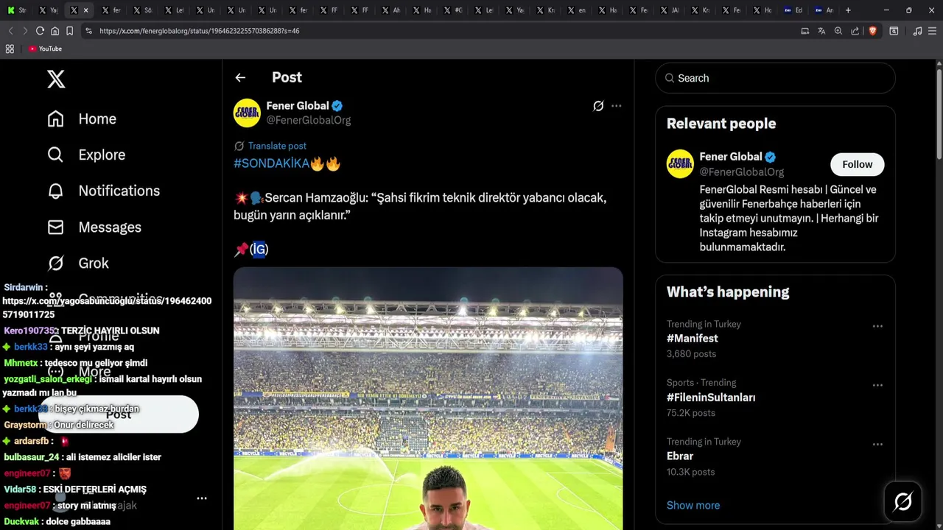Viewport: 943px width, 530px height.
Task: Click Fener Global's verified badge on post
Action: [337, 106]
